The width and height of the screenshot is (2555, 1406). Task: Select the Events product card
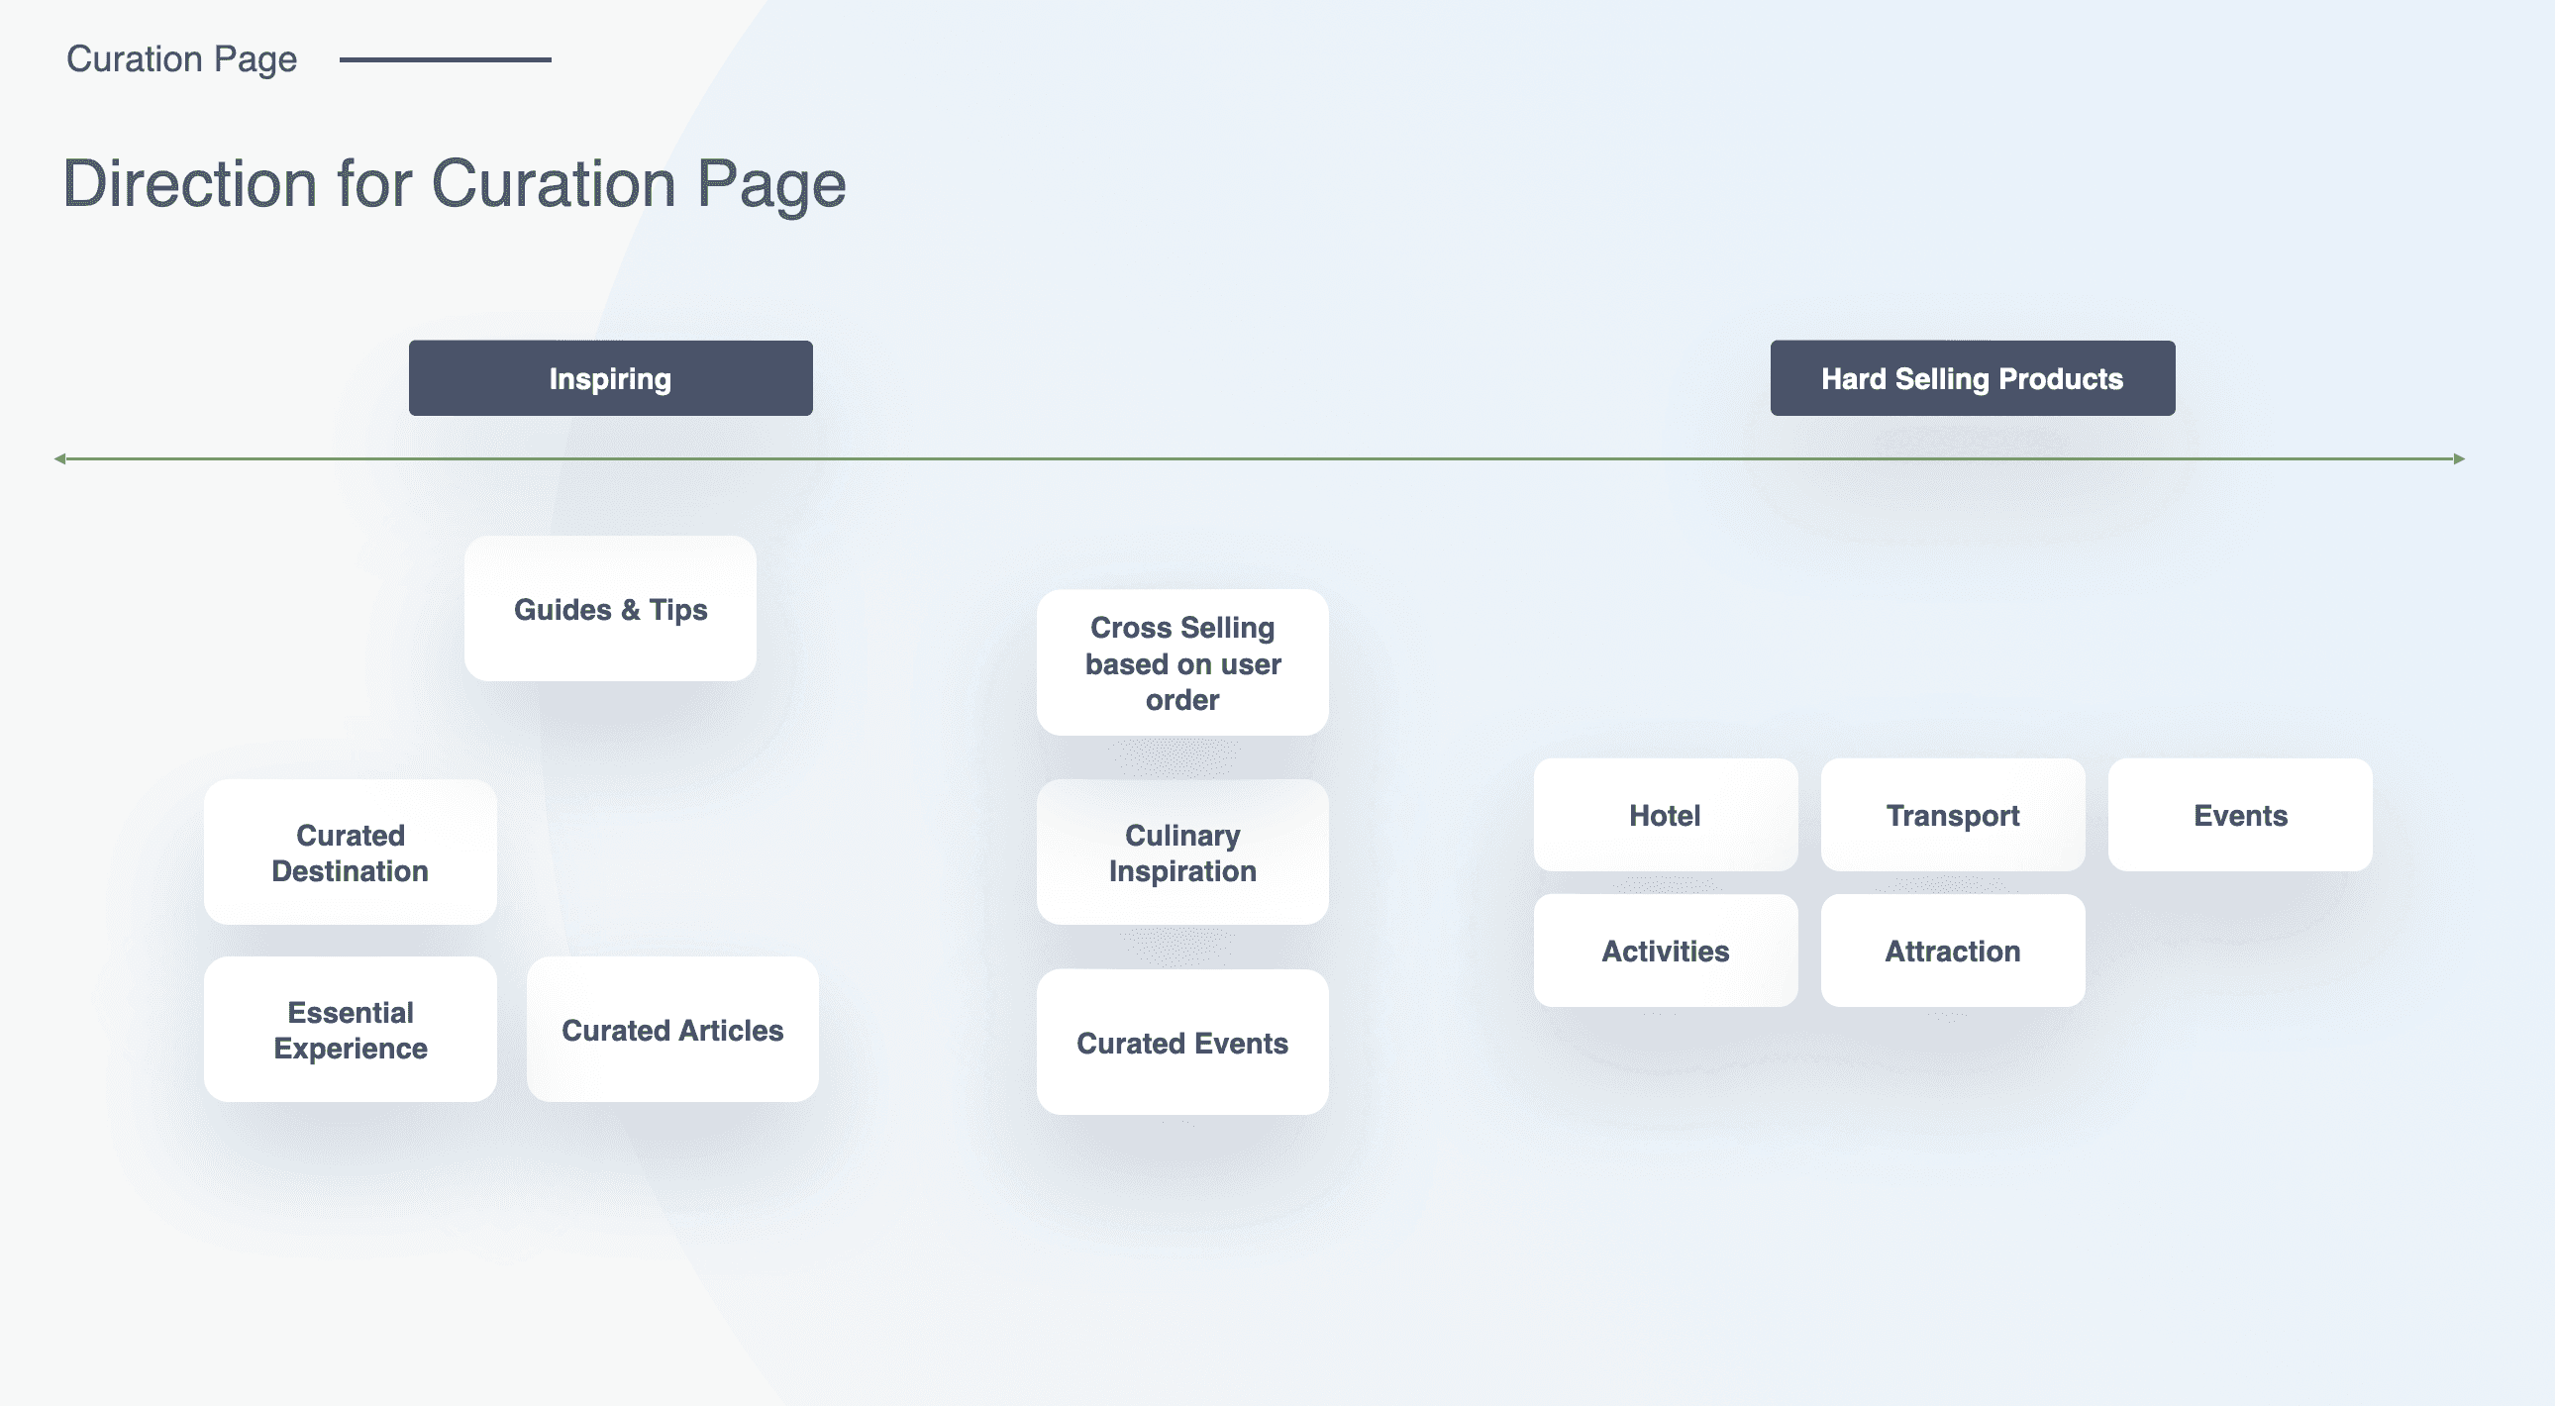2240,815
